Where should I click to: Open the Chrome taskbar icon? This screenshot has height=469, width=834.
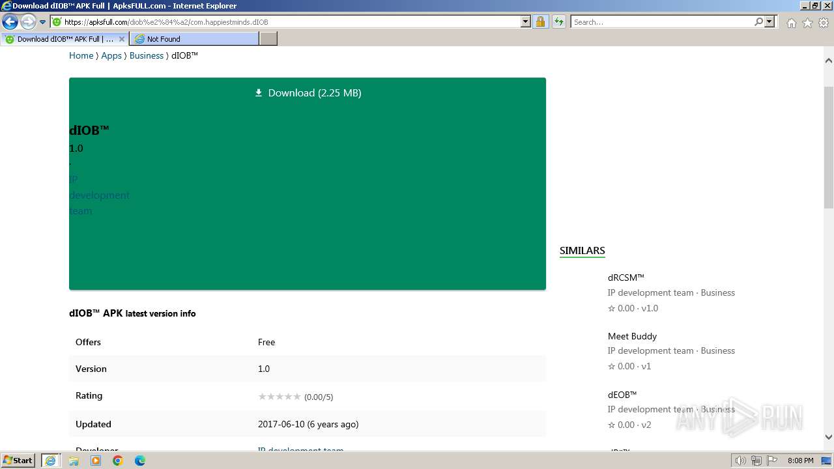pyautogui.click(x=118, y=461)
